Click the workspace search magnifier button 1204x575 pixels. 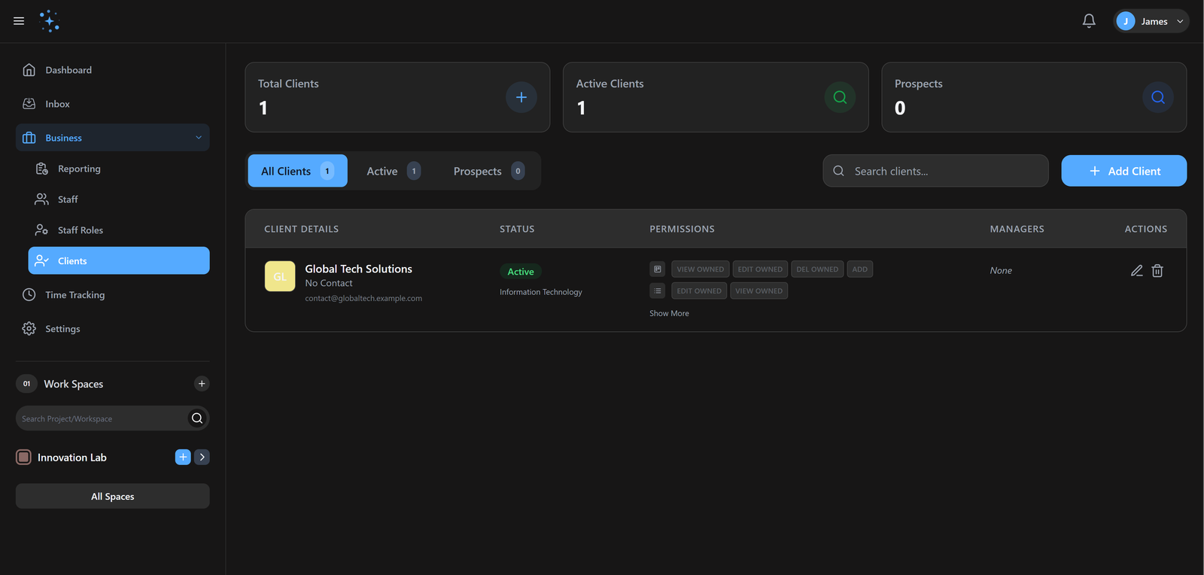pos(197,418)
